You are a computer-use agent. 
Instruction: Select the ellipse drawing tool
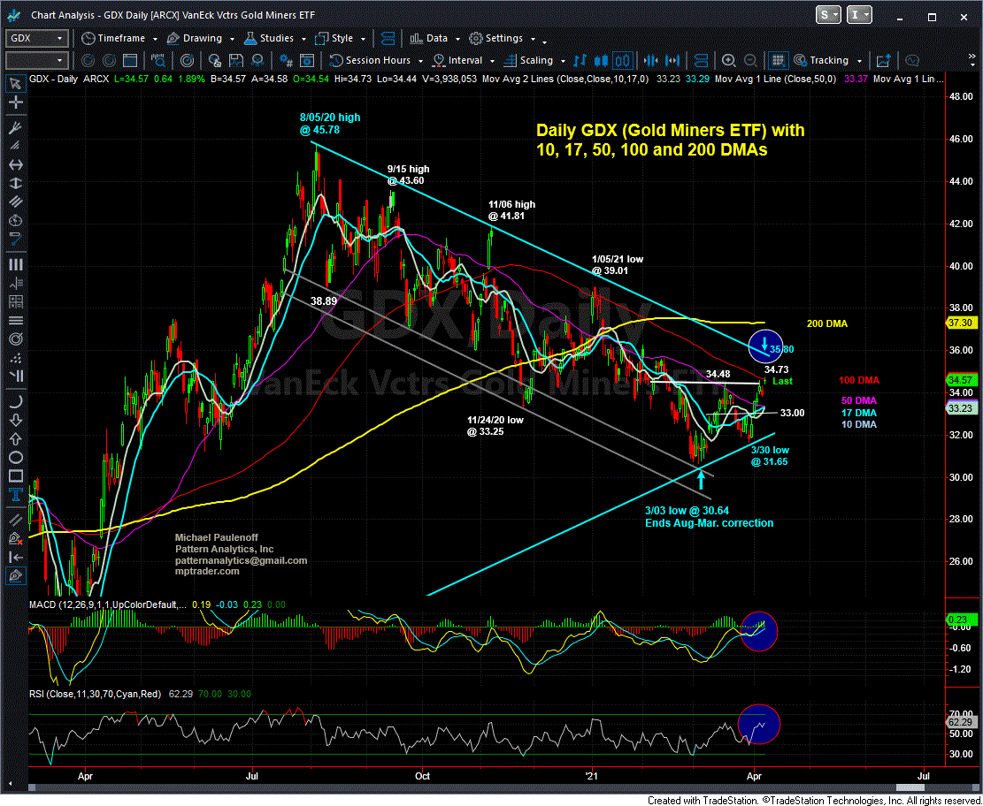16,457
